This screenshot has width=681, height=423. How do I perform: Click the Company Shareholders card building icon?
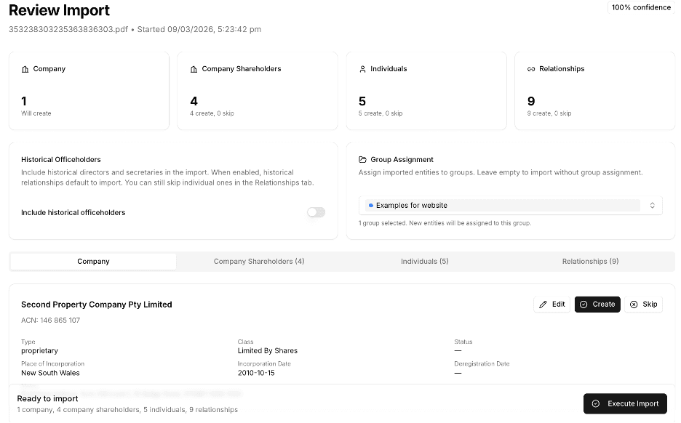point(194,69)
